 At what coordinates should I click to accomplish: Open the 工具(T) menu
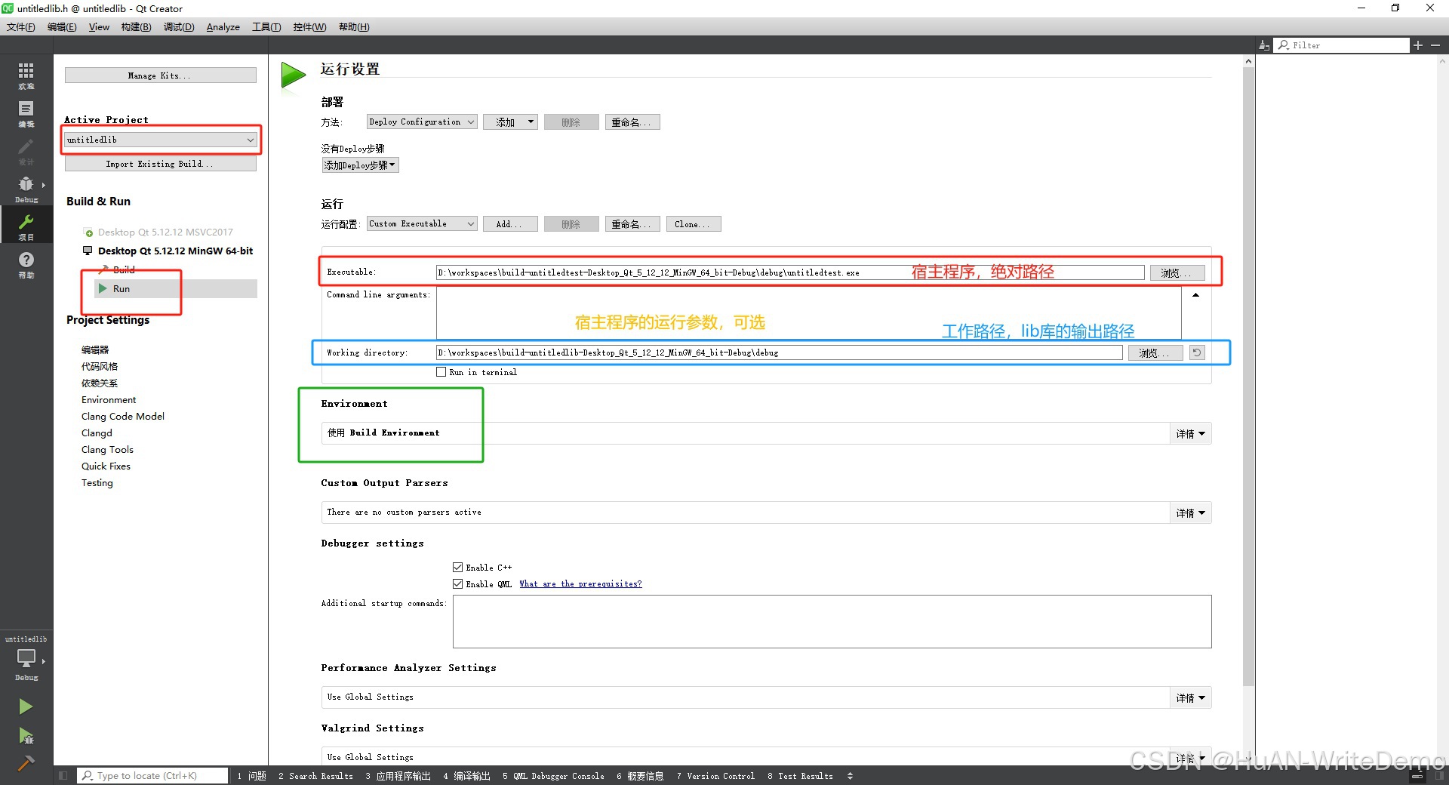(266, 27)
